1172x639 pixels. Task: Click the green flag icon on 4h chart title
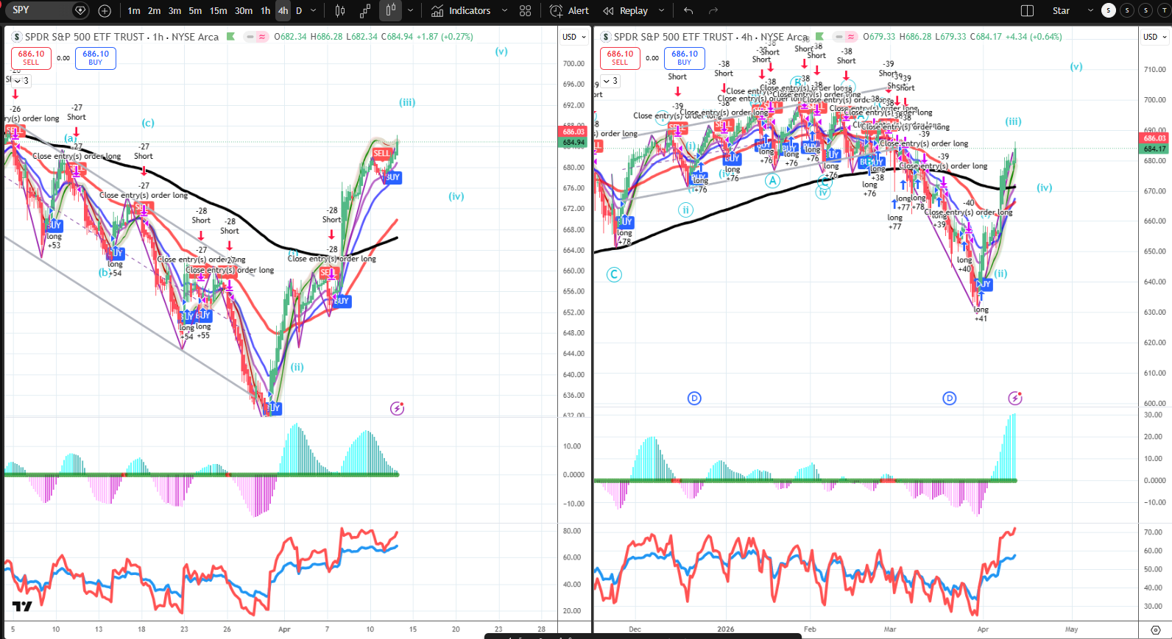[819, 37]
